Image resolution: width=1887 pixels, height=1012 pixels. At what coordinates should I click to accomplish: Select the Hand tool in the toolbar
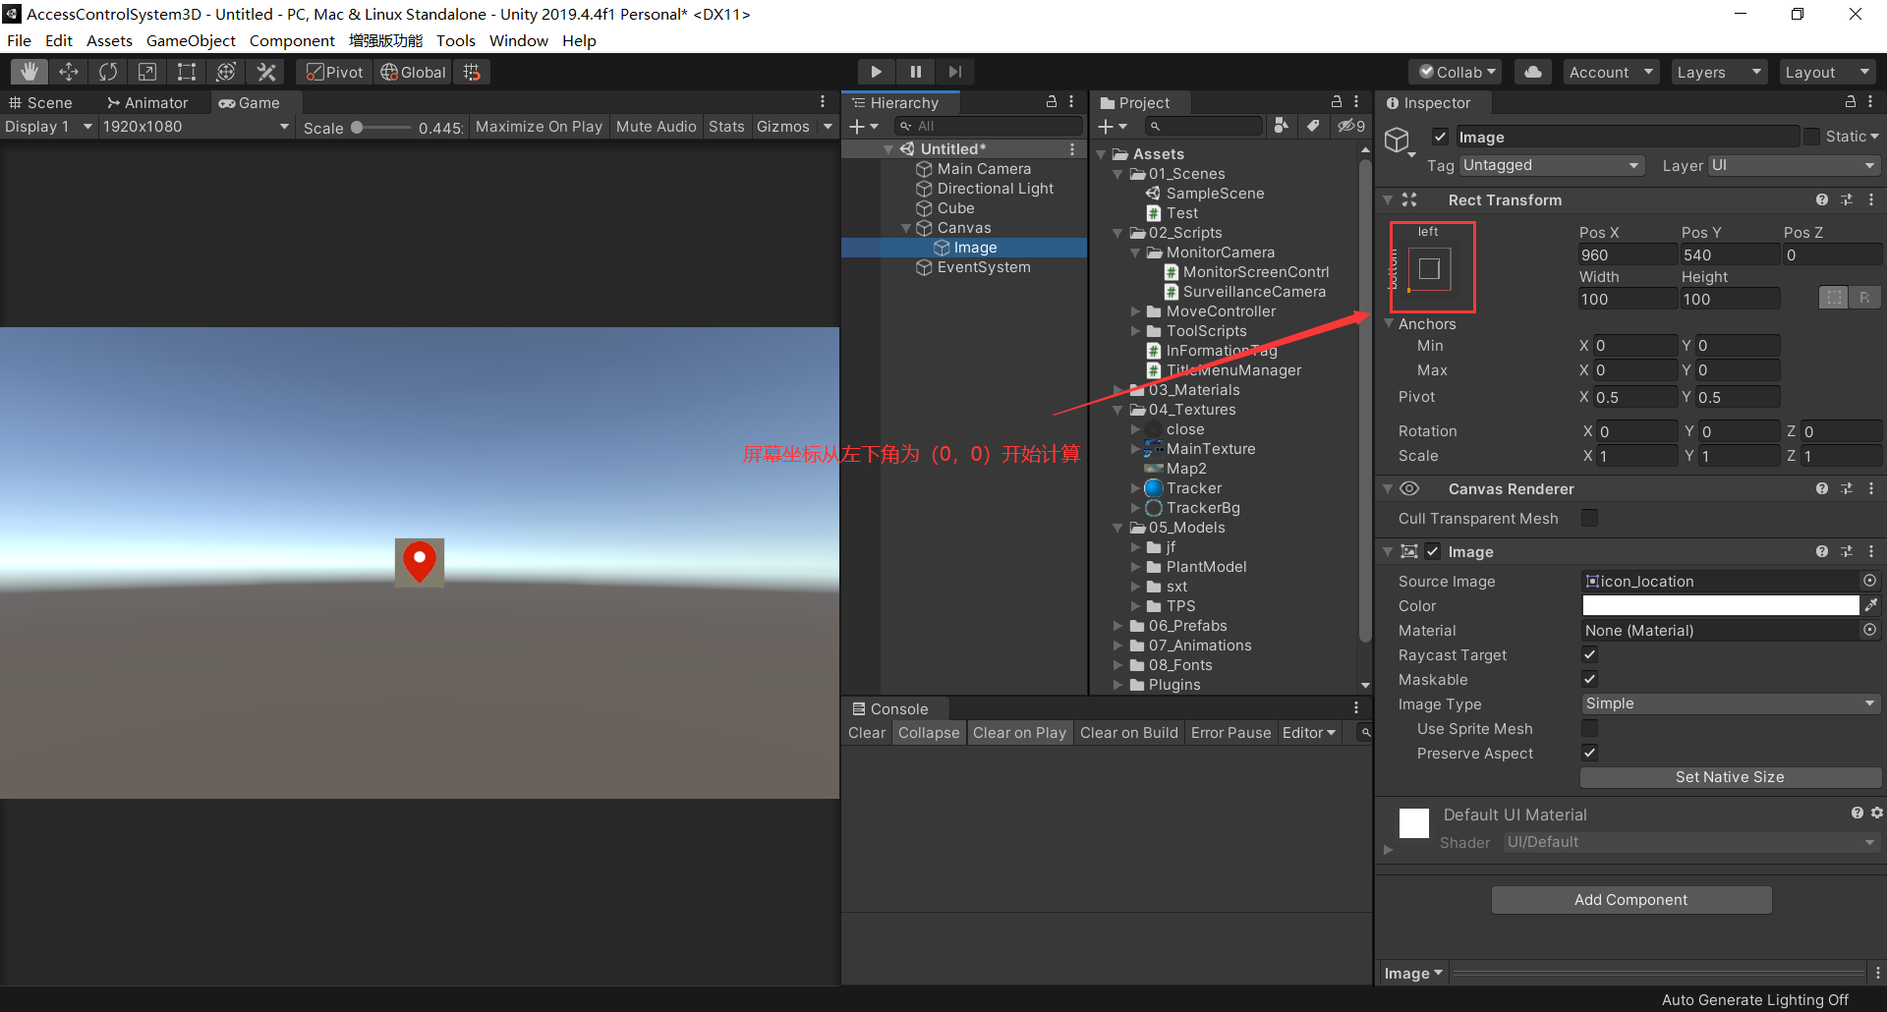tap(29, 71)
